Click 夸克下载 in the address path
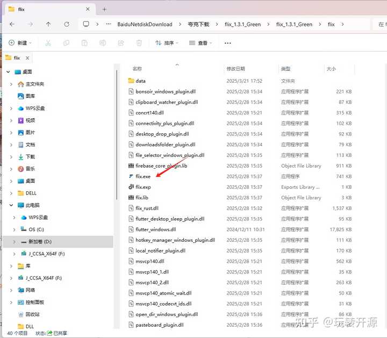Image resolution: width=387 pixels, height=338 pixels. pyautogui.click(x=198, y=24)
